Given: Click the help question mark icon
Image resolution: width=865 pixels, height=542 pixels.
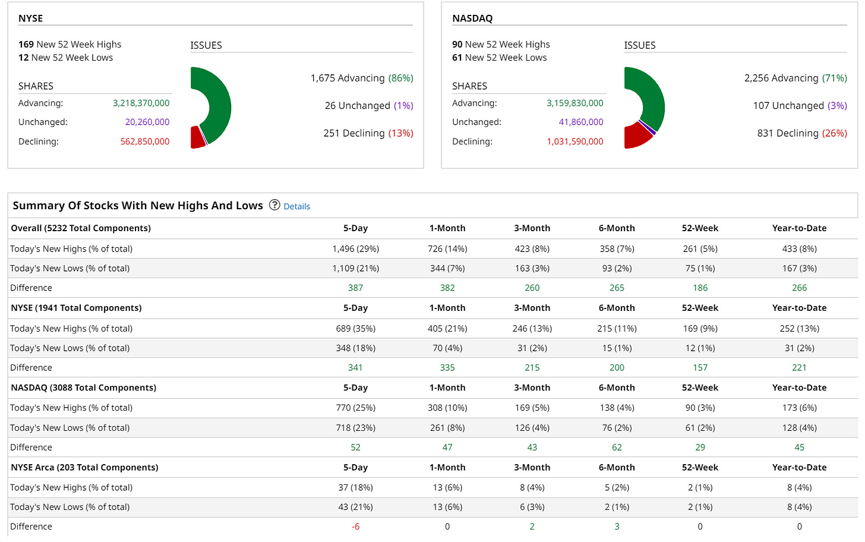Looking at the screenshot, I should click(274, 205).
